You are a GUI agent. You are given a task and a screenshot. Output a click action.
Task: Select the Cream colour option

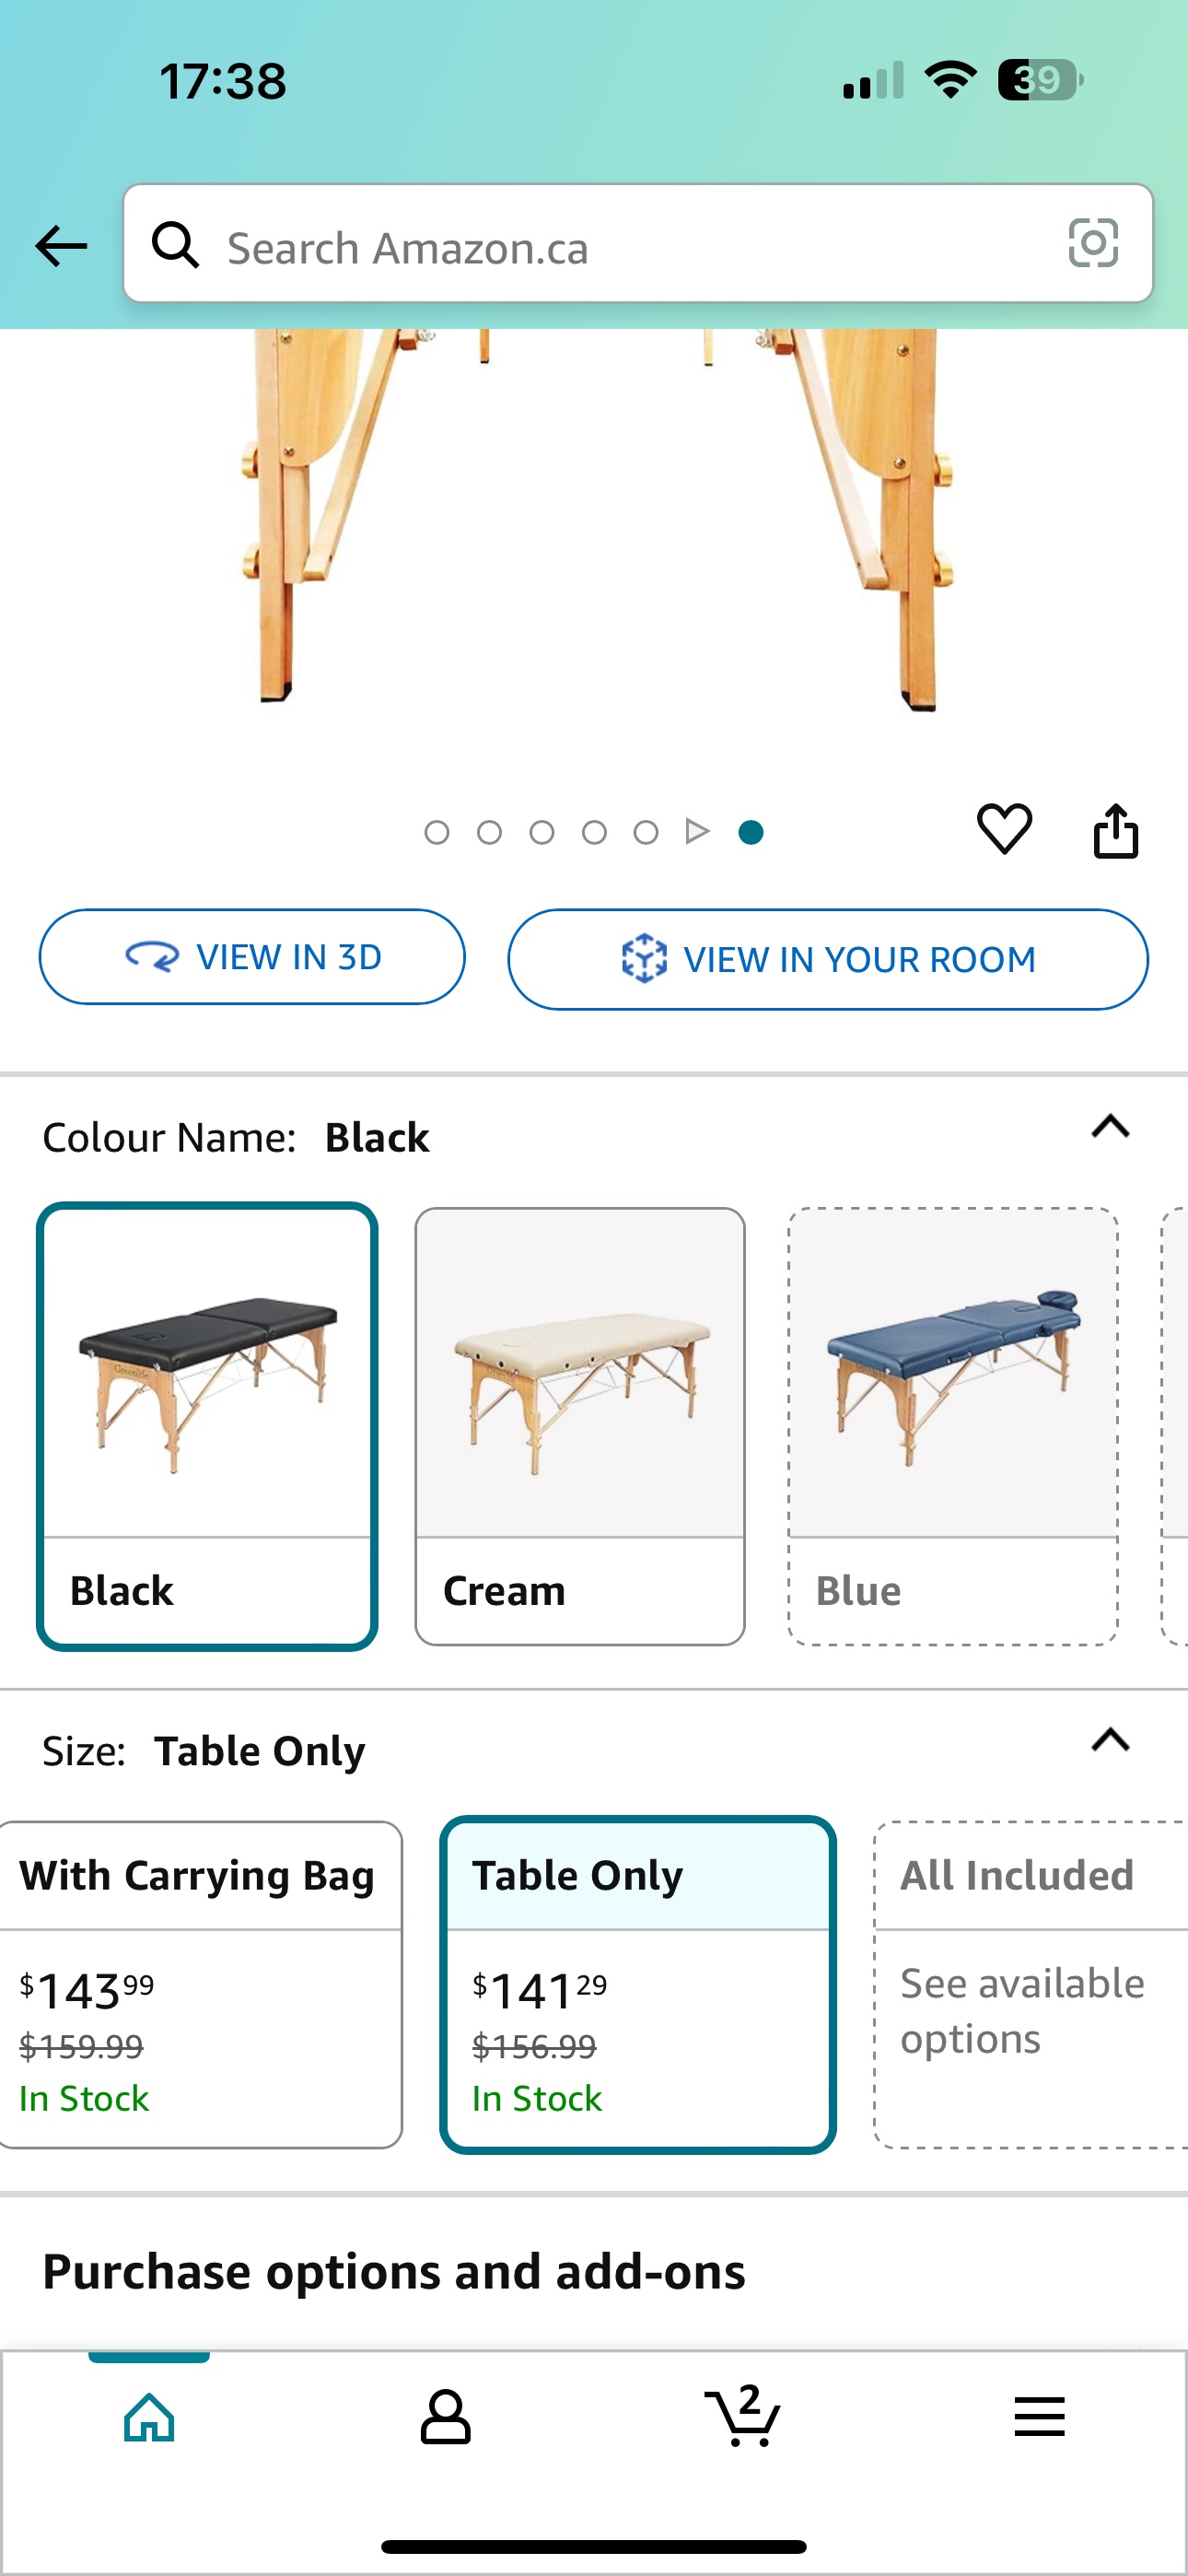pos(580,1425)
